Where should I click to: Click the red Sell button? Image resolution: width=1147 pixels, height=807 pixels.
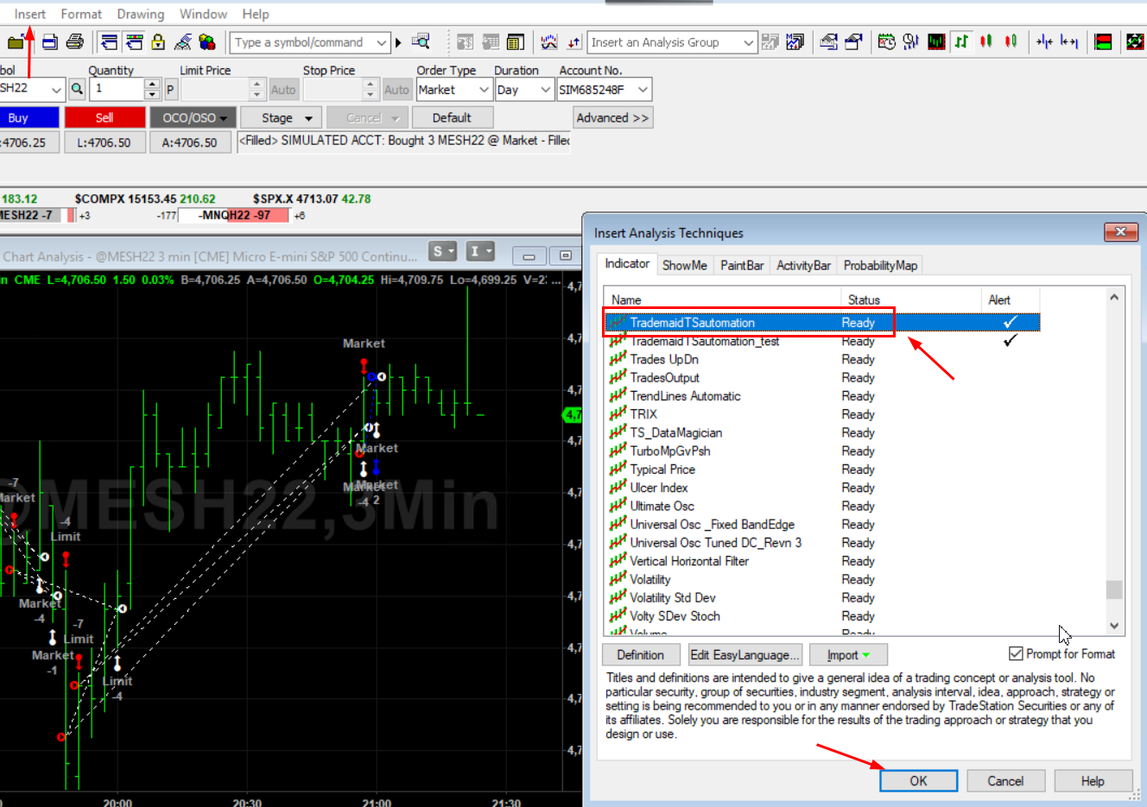tap(105, 117)
